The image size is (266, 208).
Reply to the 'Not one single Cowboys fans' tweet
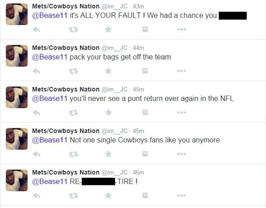[36, 154]
